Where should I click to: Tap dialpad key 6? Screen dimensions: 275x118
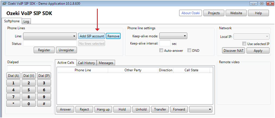(44, 90)
